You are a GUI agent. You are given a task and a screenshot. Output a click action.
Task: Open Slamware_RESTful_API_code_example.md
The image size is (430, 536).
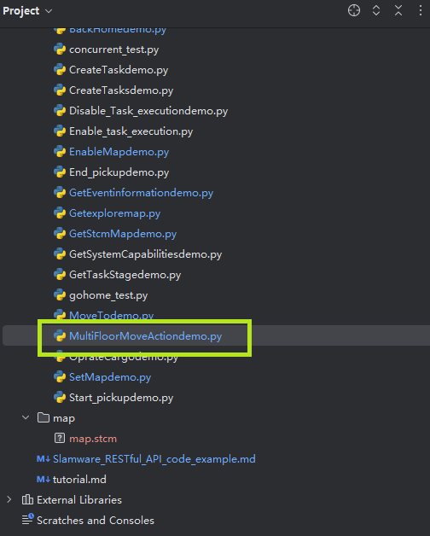point(154,458)
